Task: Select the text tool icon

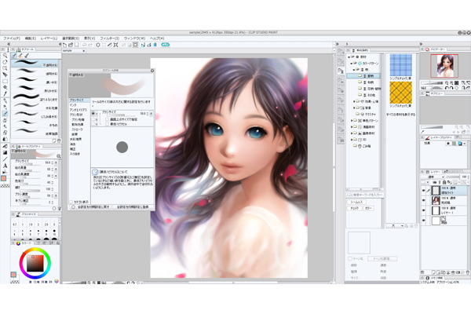Action: 5,166
